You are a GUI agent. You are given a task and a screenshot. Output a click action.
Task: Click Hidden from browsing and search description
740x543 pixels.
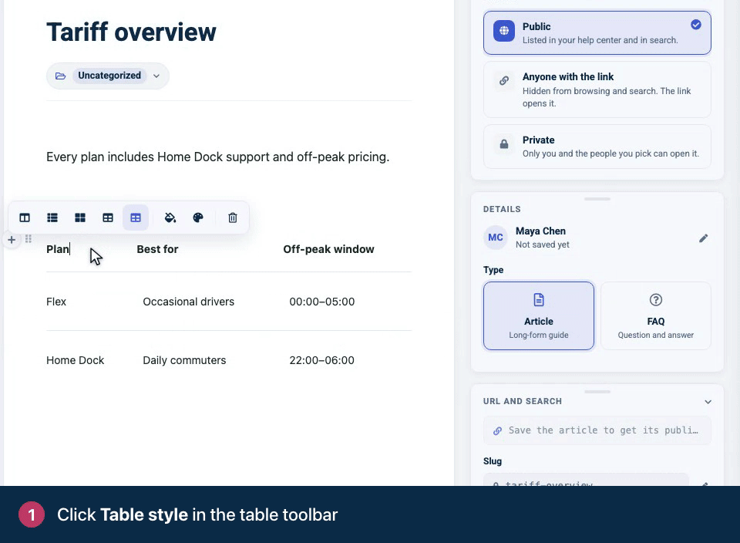coord(607,96)
